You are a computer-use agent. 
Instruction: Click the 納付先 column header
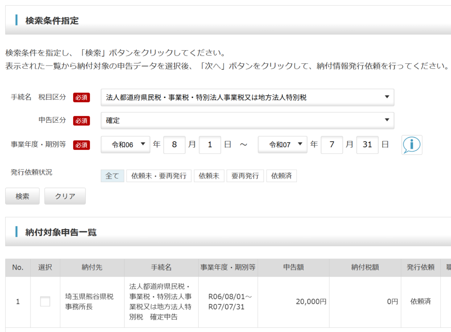[92, 267]
